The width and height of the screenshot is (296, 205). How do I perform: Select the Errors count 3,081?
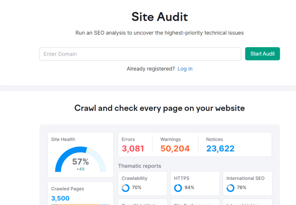[x=133, y=148]
